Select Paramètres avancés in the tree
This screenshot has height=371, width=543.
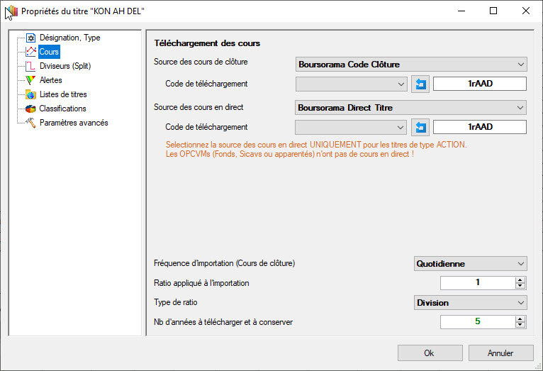pos(74,123)
